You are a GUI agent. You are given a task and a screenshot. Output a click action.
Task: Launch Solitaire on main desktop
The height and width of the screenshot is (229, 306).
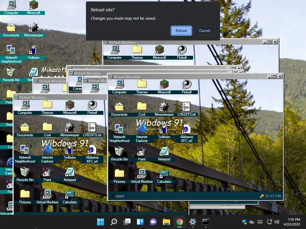[33, 52]
